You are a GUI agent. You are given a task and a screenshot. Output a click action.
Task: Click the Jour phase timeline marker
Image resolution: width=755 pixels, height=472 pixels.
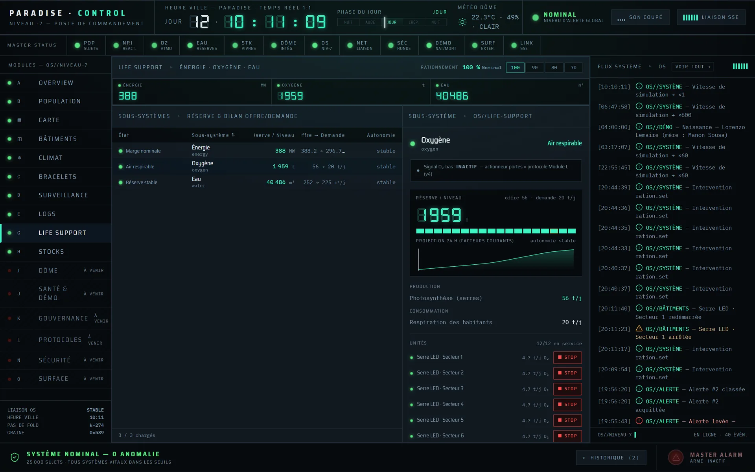pyautogui.click(x=385, y=22)
